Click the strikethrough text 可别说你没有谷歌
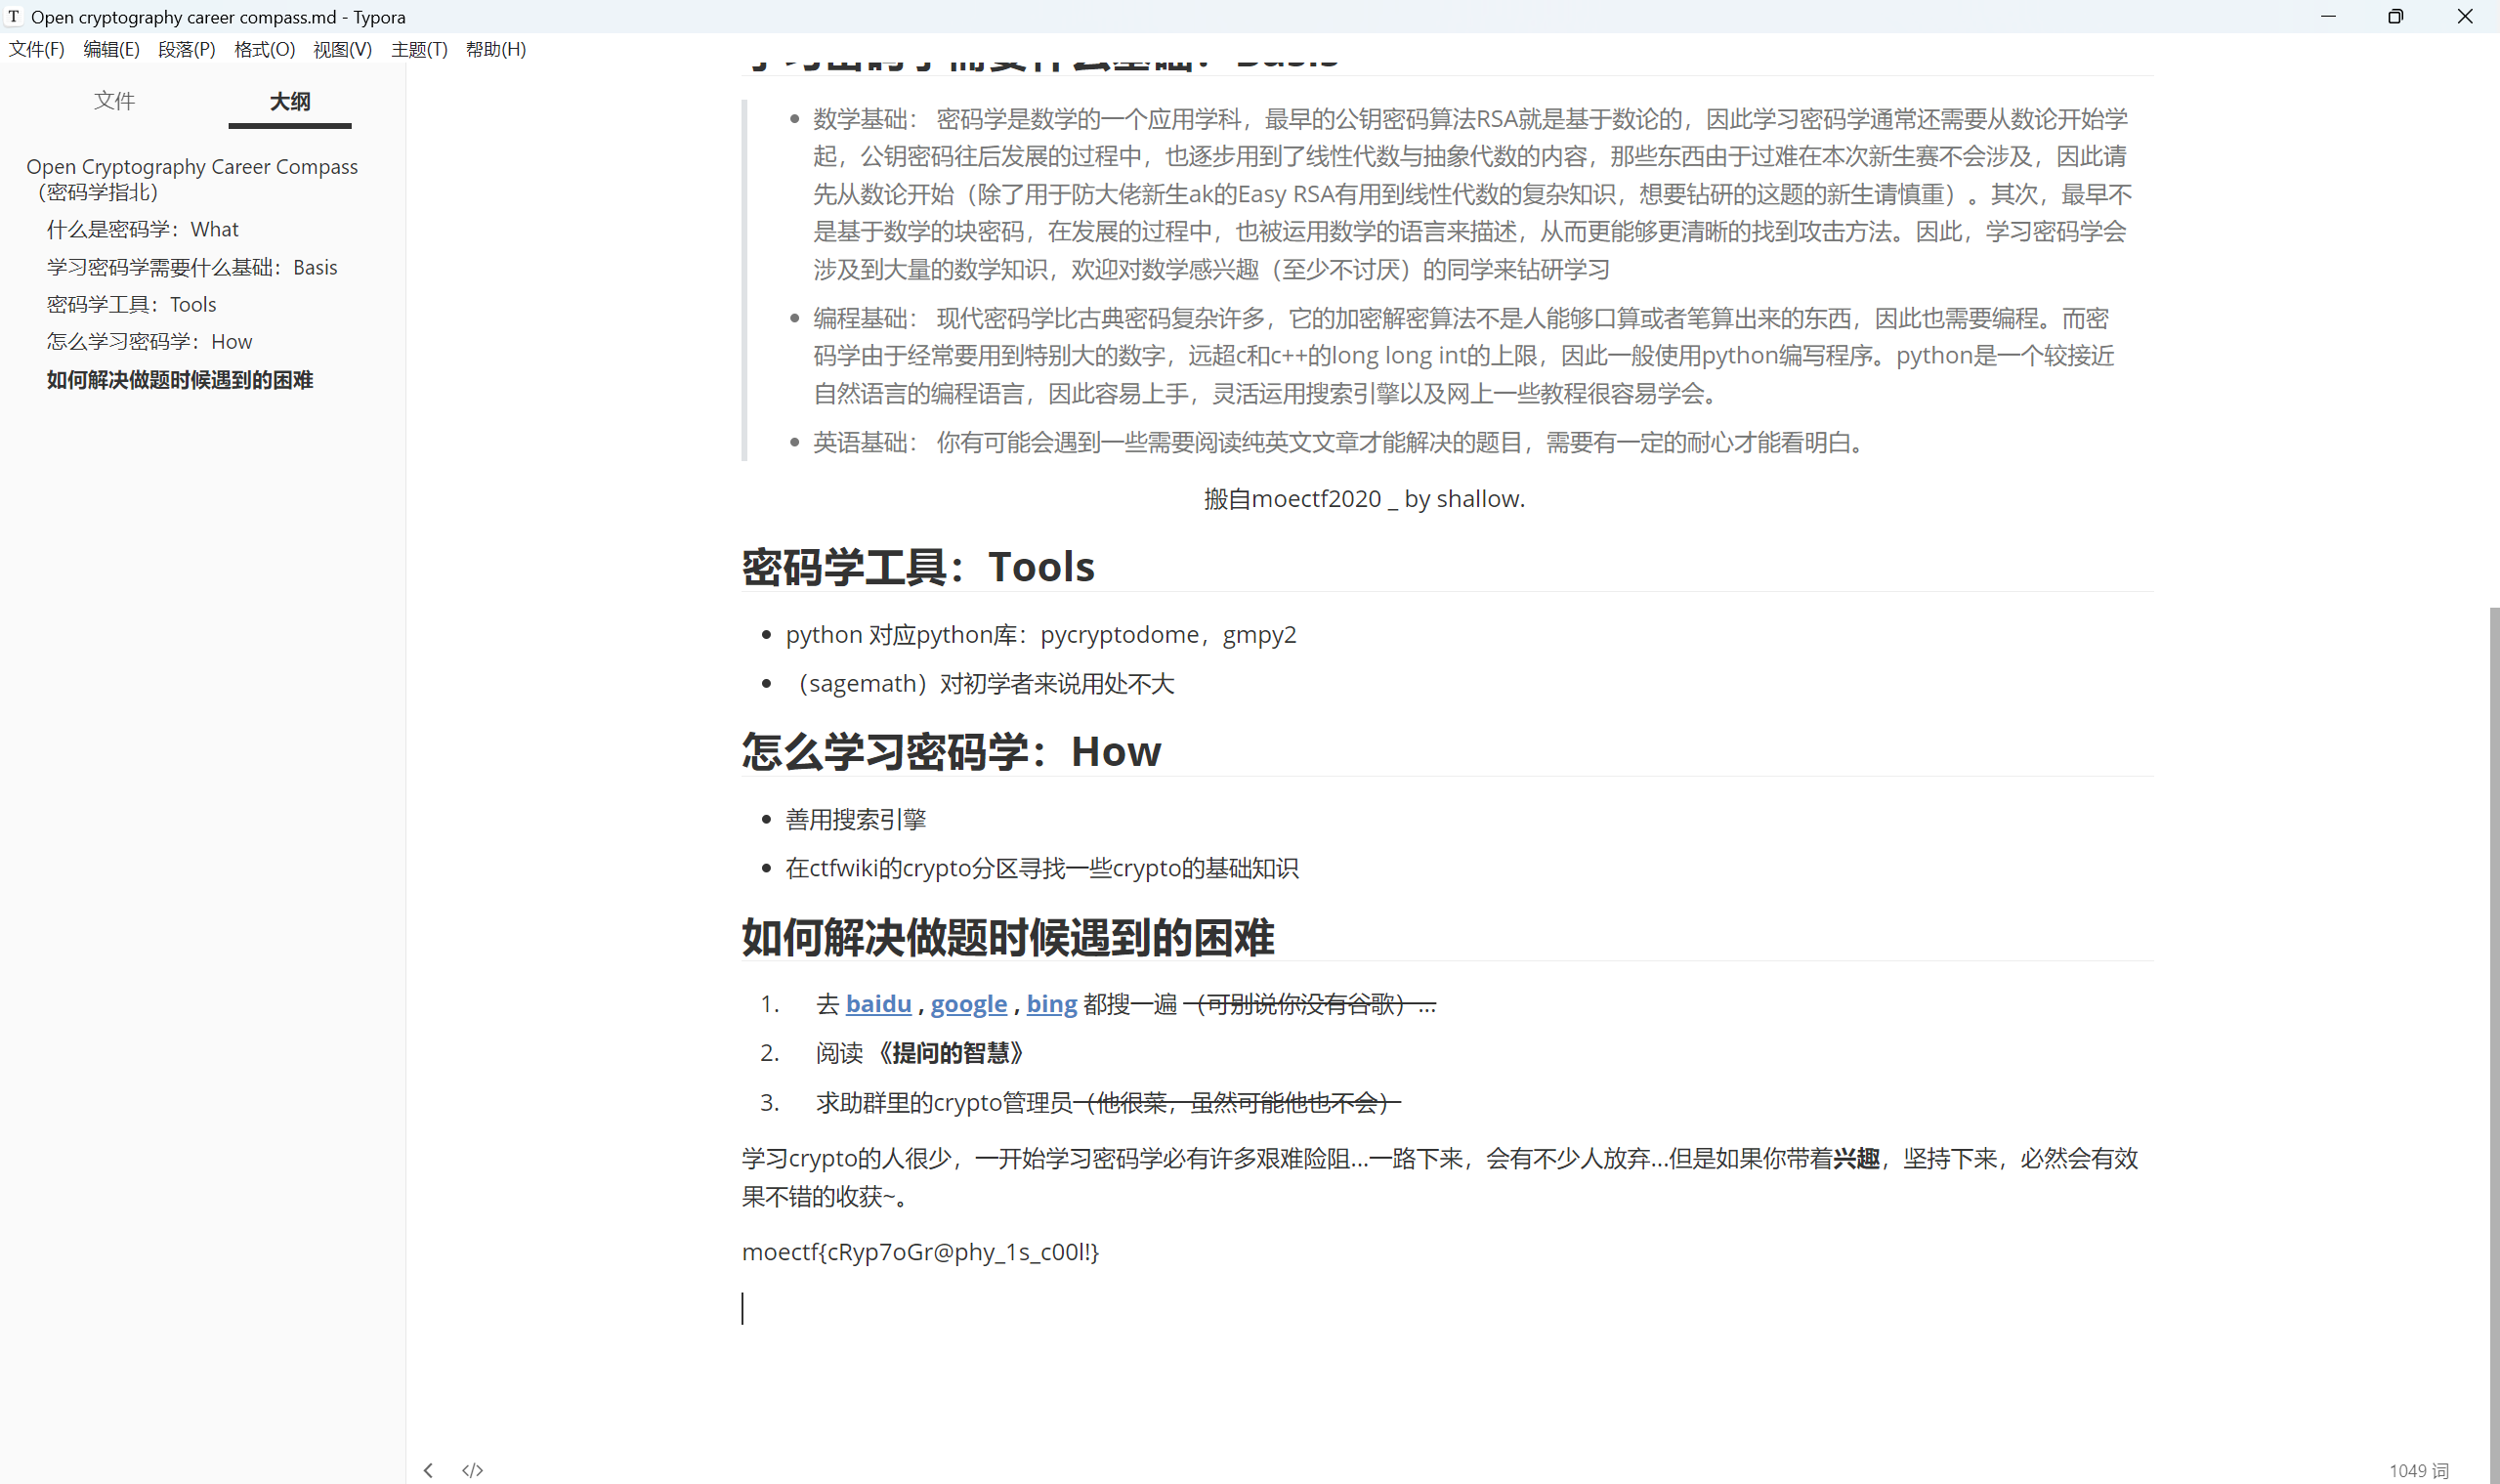This screenshot has width=2500, height=1484. (x=1308, y=1003)
